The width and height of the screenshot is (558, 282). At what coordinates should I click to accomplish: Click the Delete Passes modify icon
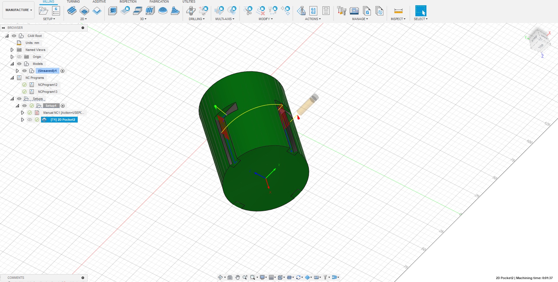tap(261, 11)
